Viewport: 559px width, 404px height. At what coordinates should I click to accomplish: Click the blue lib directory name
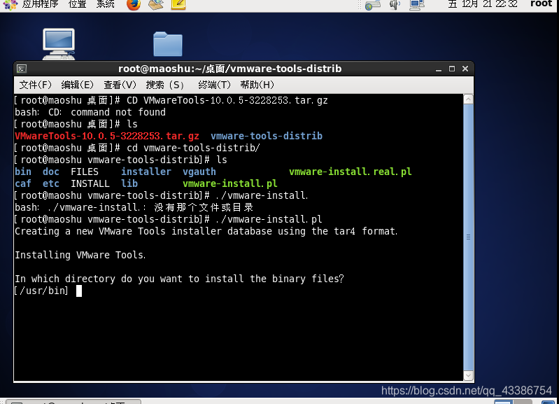tap(129, 183)
